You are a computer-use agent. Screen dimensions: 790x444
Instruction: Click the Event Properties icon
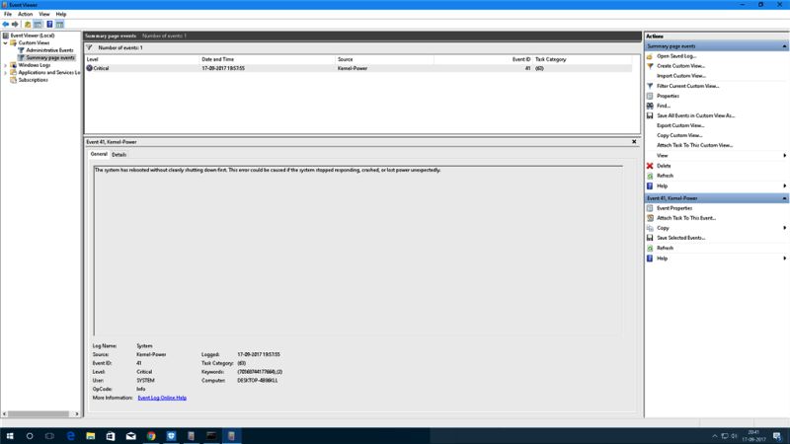pyautogui.click(x=650, y=208)
